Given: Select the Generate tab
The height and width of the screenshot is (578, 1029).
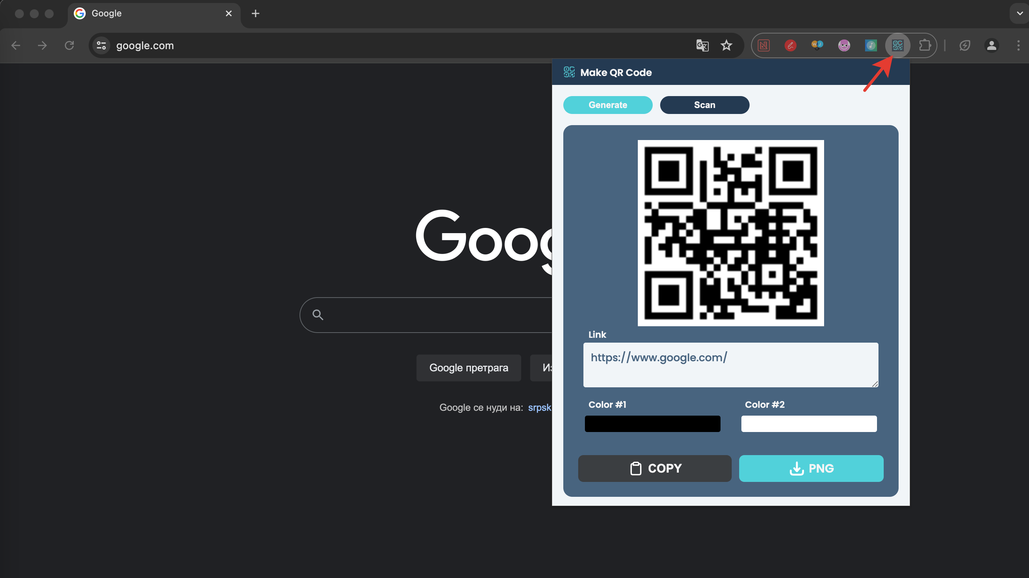Looking at the screenshot, I should (608, 105).
